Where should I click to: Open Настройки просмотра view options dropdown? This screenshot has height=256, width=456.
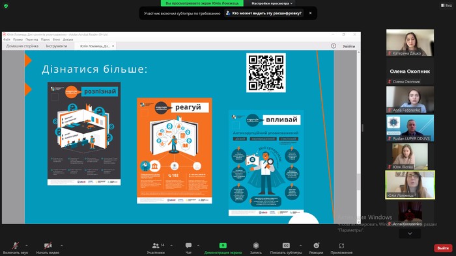coord(272,3)
